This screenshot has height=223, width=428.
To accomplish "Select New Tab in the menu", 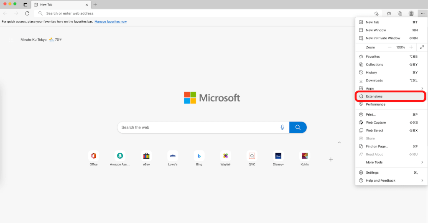I will coord(391,22).
